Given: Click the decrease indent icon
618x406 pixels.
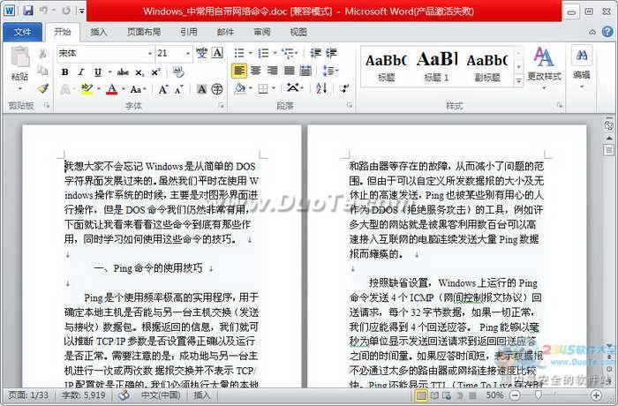Looking at the screenshot, I should coord(315,53).
